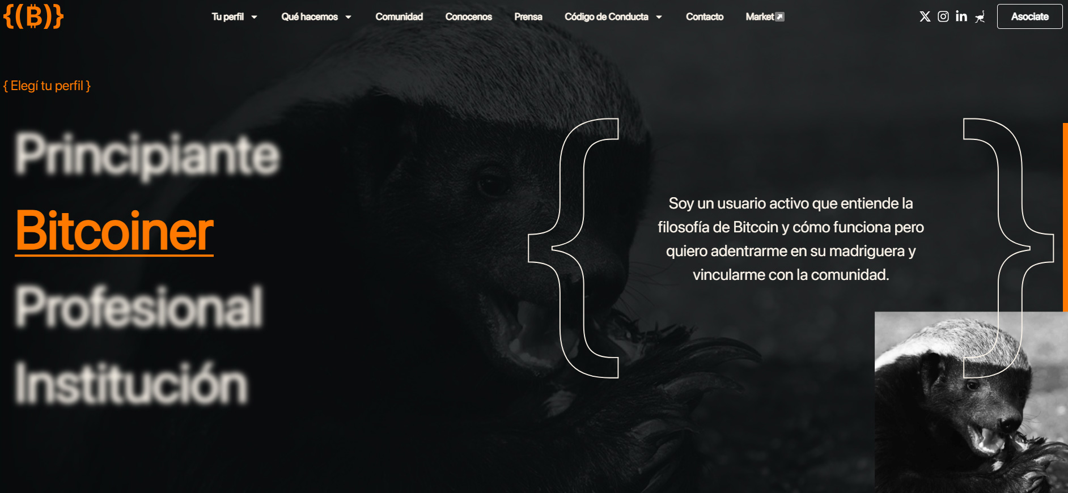Click the honey badger thumbnail image
This screenshot has height=493, width=1068.
(970, 402)
